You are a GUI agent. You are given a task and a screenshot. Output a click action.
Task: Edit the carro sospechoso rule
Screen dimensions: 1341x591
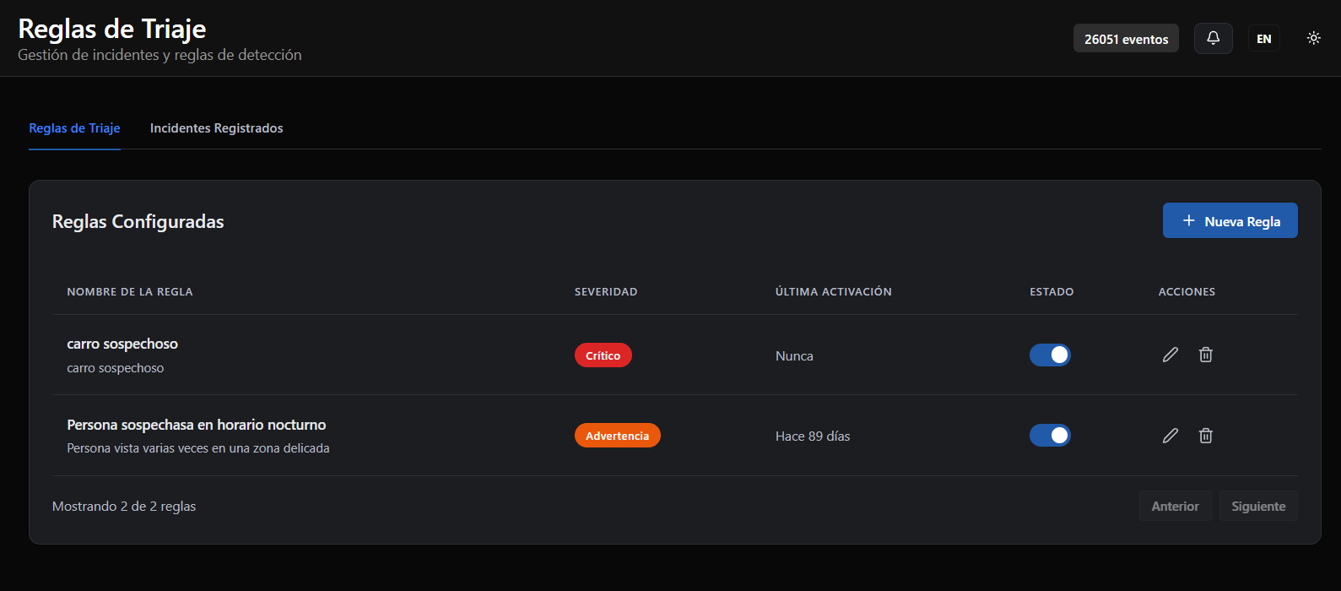(x=1170, y=355)
